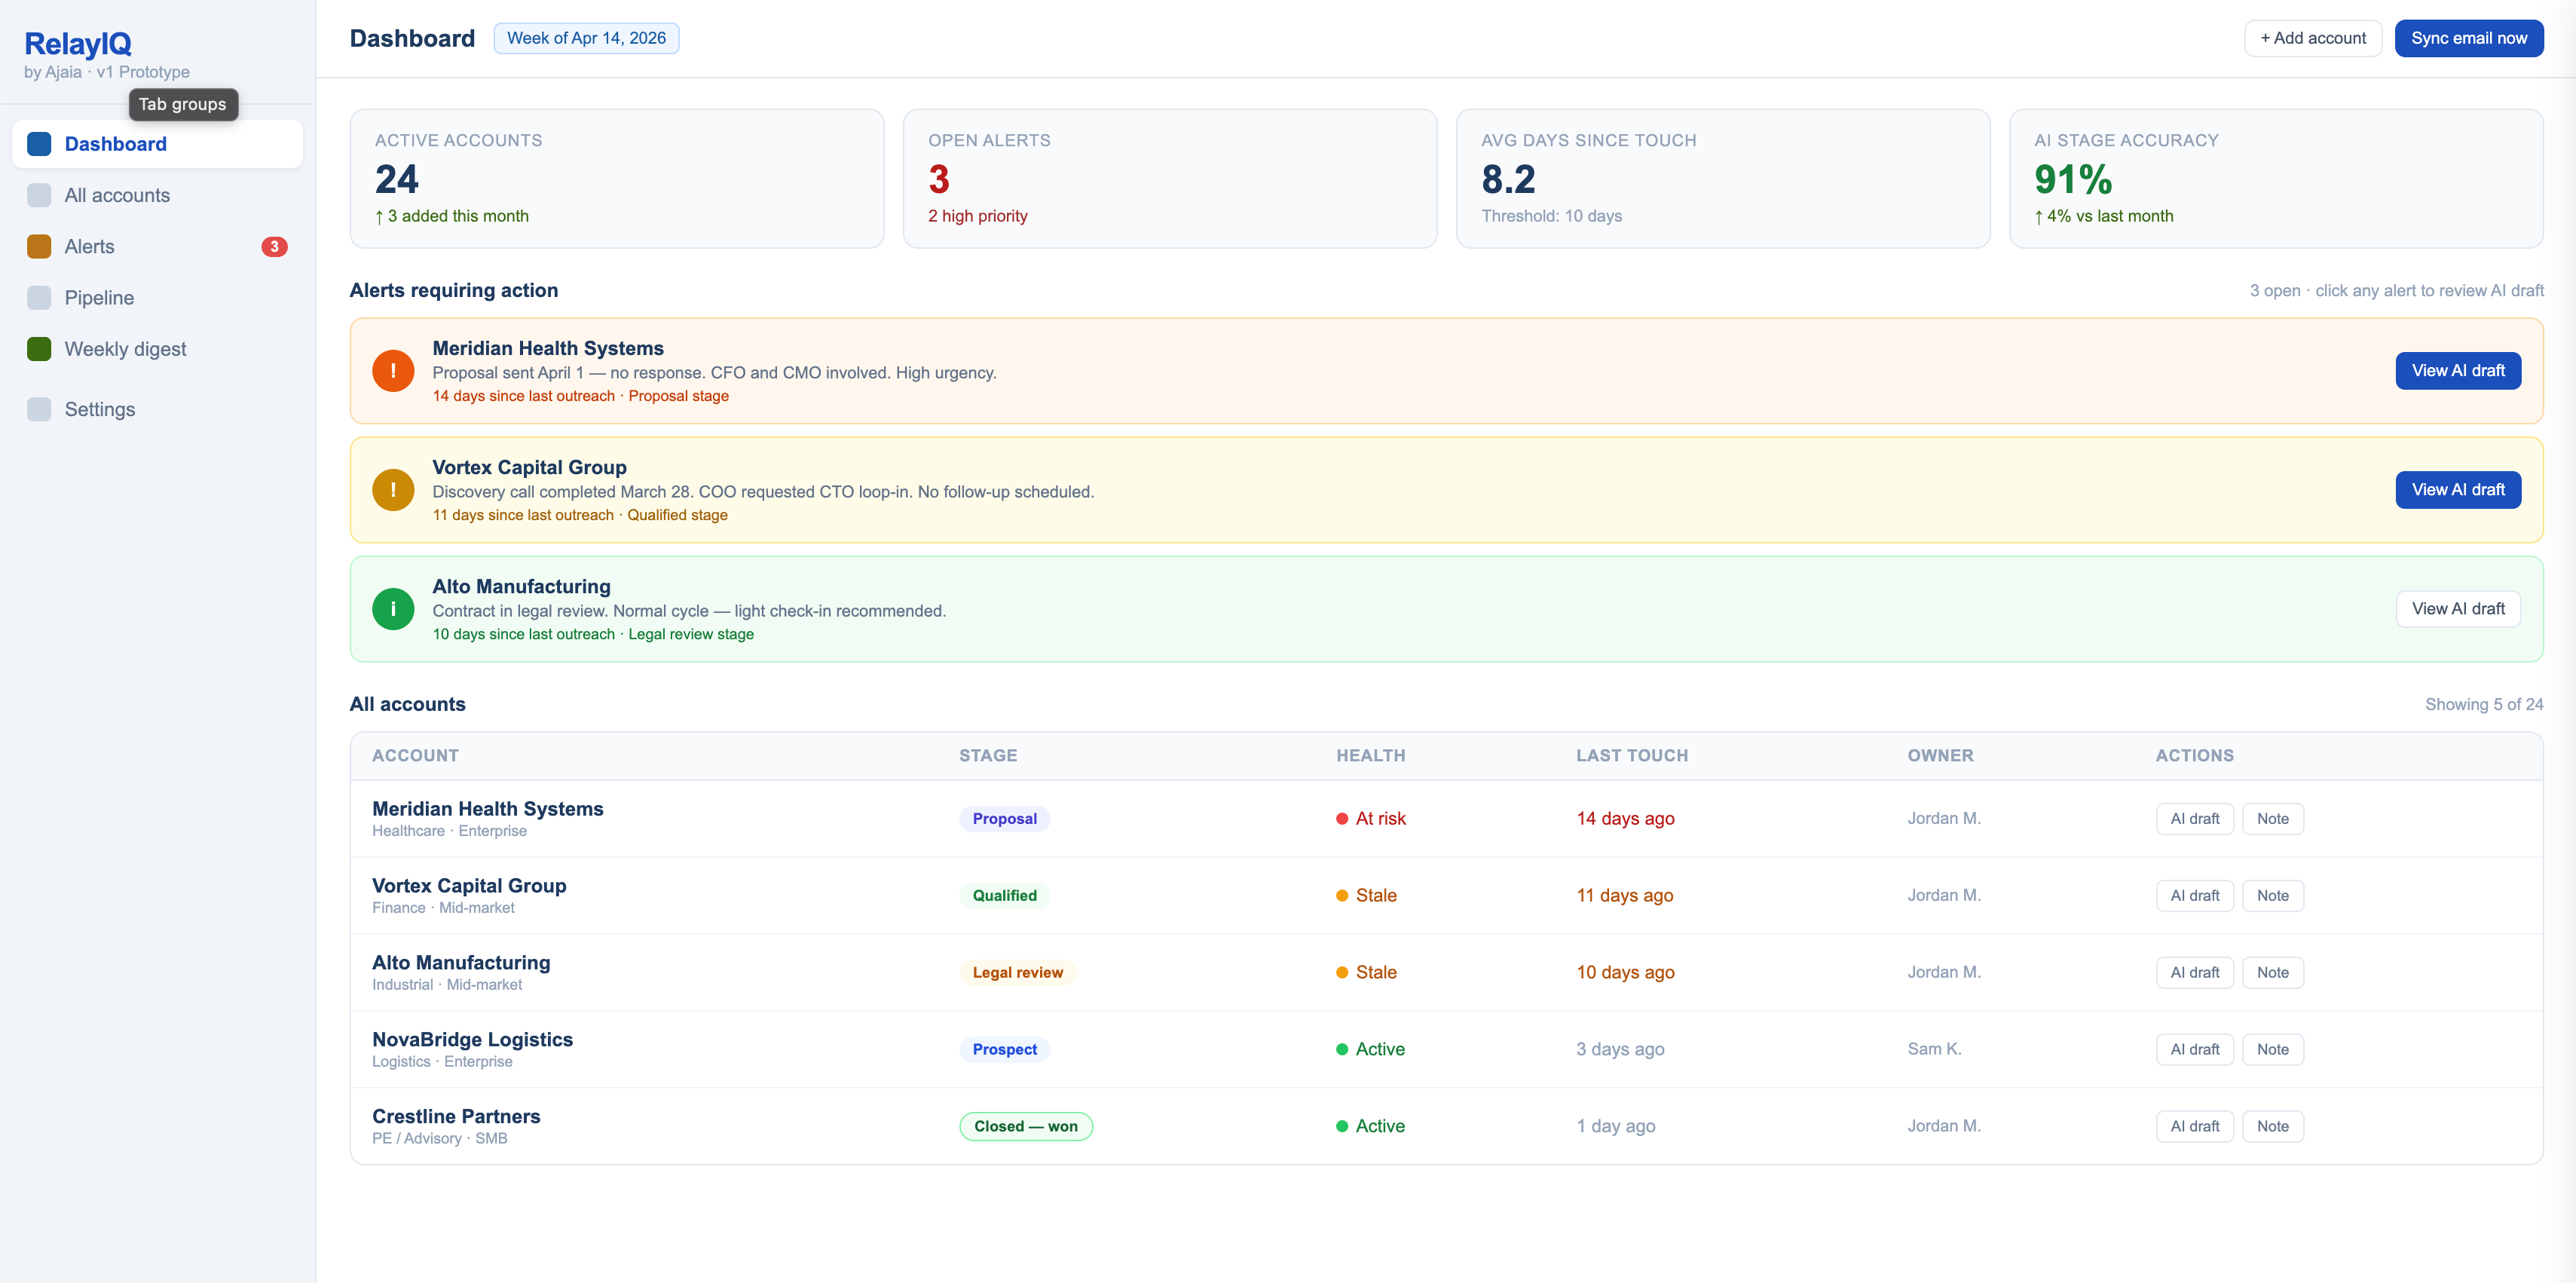This screenshot has height=1283, width=2576.
Task: Open Vortex Capital Group in accounts table
Action: (x=469, y=886)
